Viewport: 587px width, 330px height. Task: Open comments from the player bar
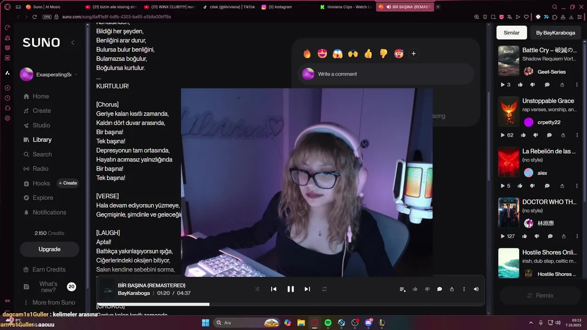[x=439, y=289]
